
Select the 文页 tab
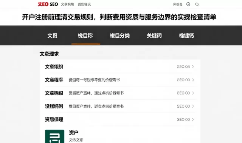pyautogui.click(x=52, y=36)
